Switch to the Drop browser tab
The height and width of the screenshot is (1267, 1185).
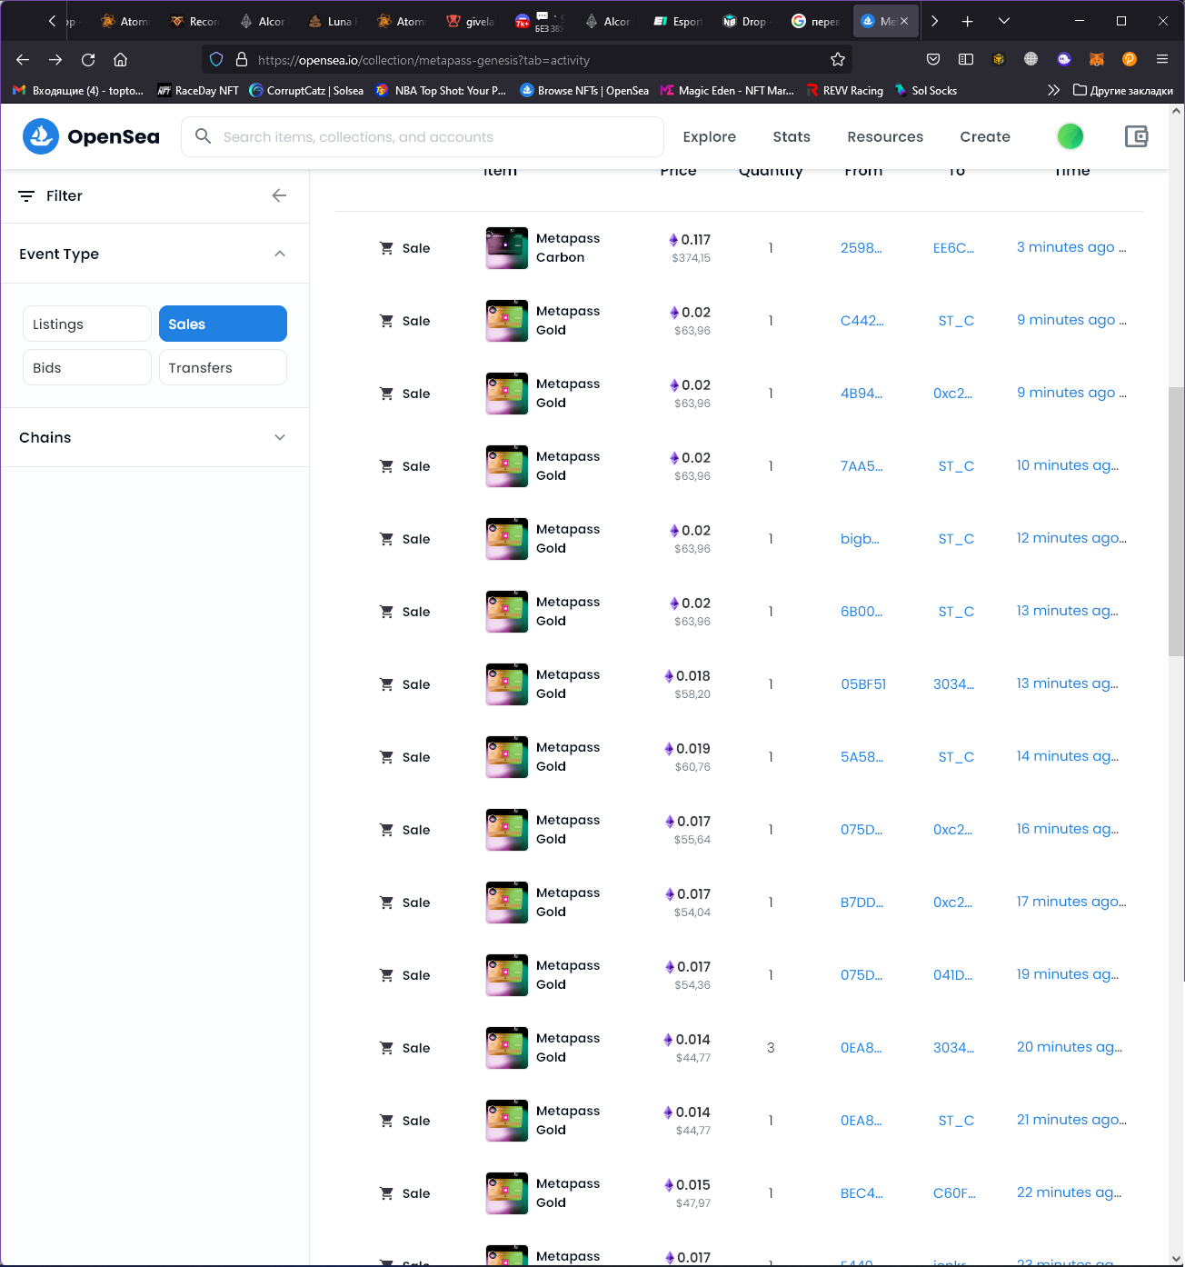pyautogui.click(x=746, y=21)
